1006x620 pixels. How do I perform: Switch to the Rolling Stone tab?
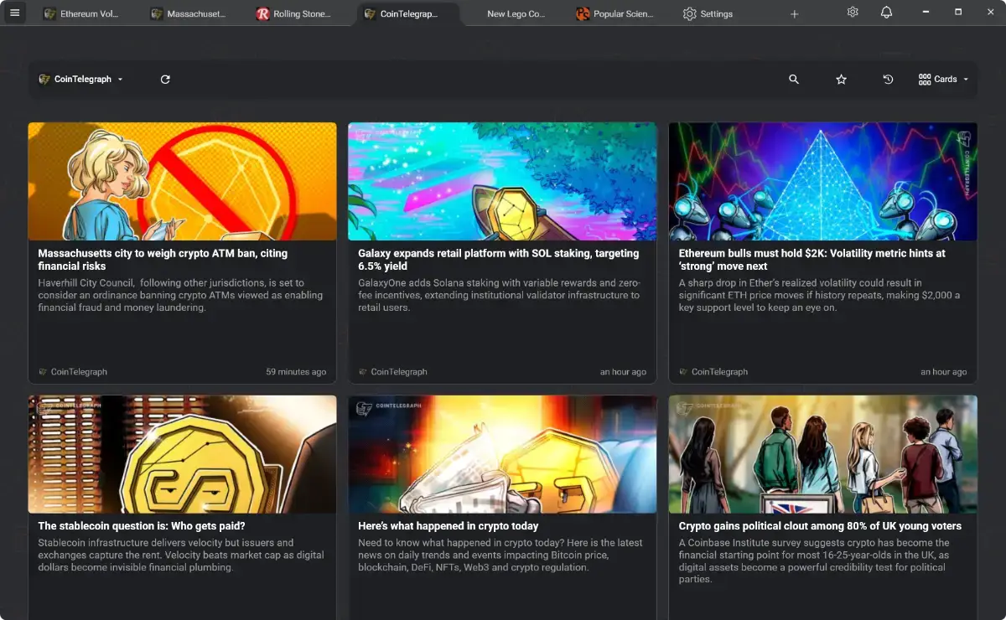(293, 14)
